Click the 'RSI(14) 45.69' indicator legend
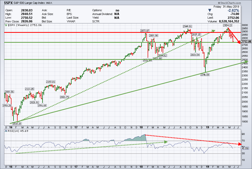Viewport: 252px width, 169px height. [18, 131]
